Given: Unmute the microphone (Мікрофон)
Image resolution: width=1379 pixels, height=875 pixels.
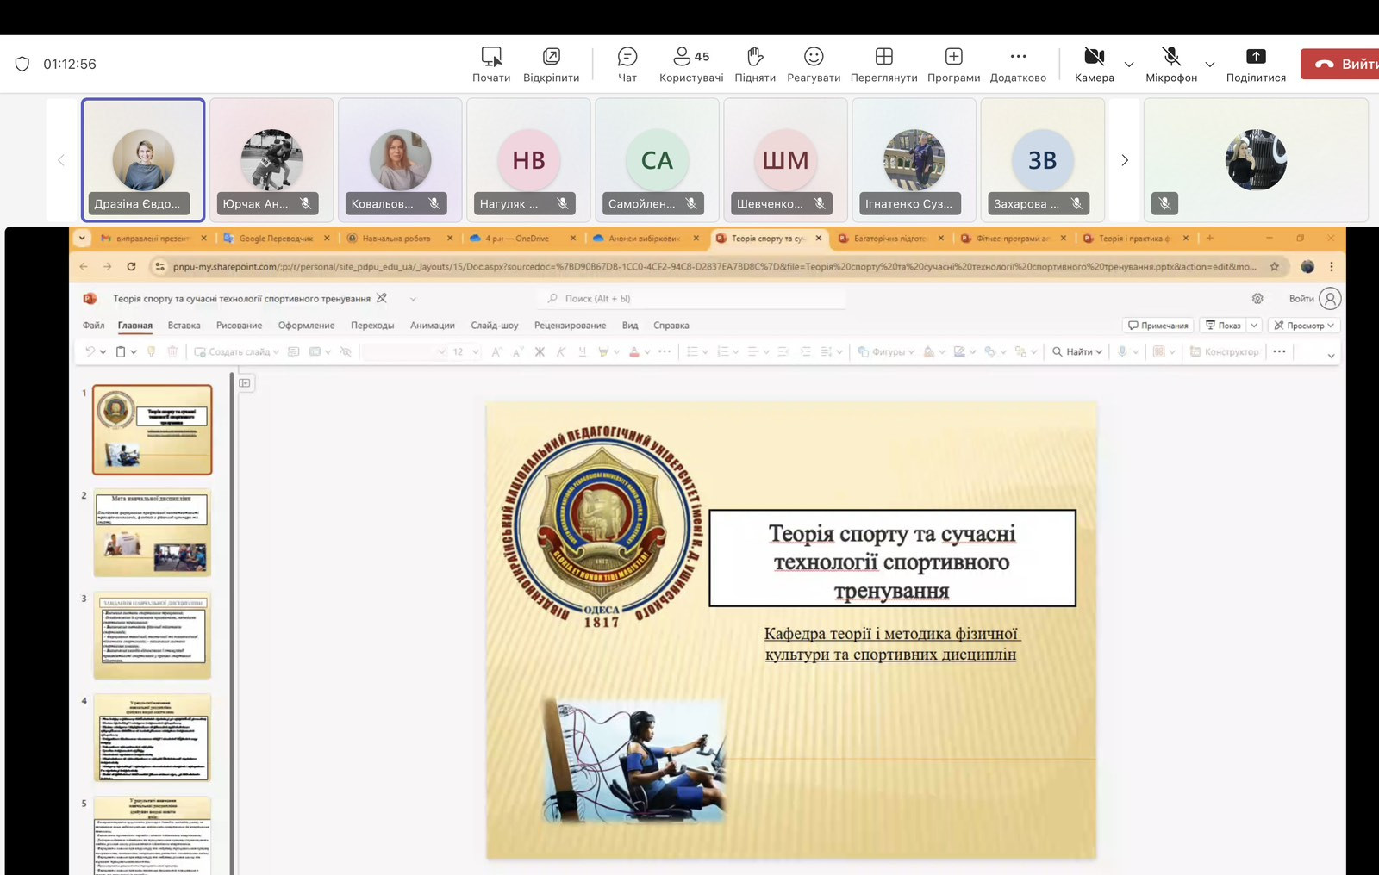Looking at the screenshot, I should 1171,65.
